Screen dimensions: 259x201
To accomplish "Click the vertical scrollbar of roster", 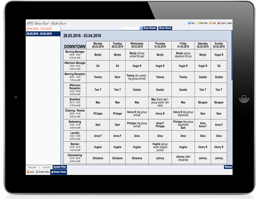I will click(232, 55).
